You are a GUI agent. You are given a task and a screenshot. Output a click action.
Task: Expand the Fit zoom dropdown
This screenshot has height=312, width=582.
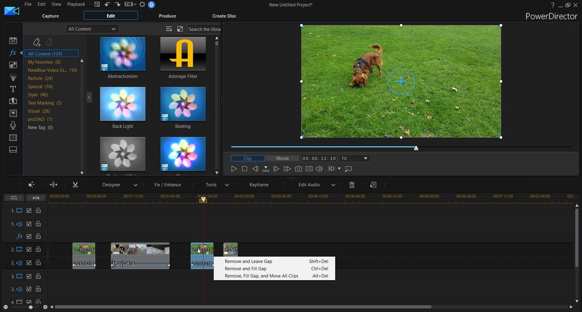pyautogui.click(x=354, y=158)
